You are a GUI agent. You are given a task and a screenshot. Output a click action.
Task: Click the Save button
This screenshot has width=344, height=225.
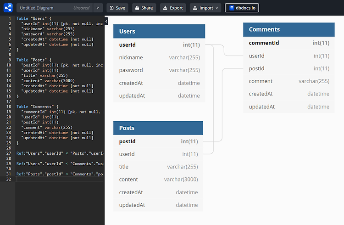[x=117, y=8]
